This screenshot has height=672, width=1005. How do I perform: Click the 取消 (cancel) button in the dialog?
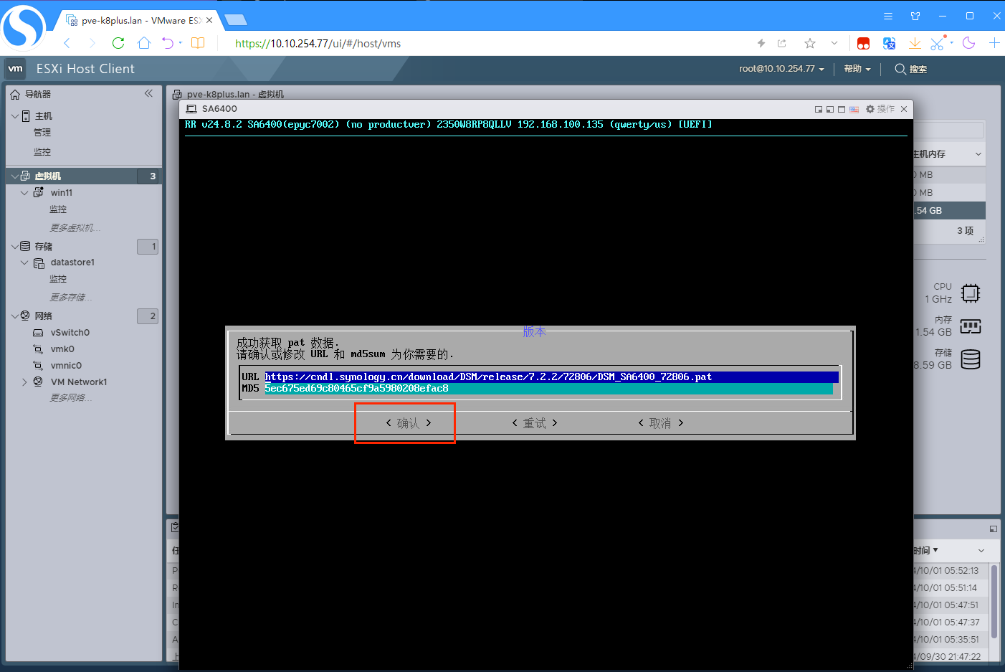tap(661, 423)
